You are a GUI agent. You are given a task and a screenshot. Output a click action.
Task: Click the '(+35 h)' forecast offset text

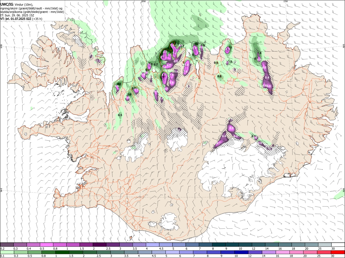(37, 19)
